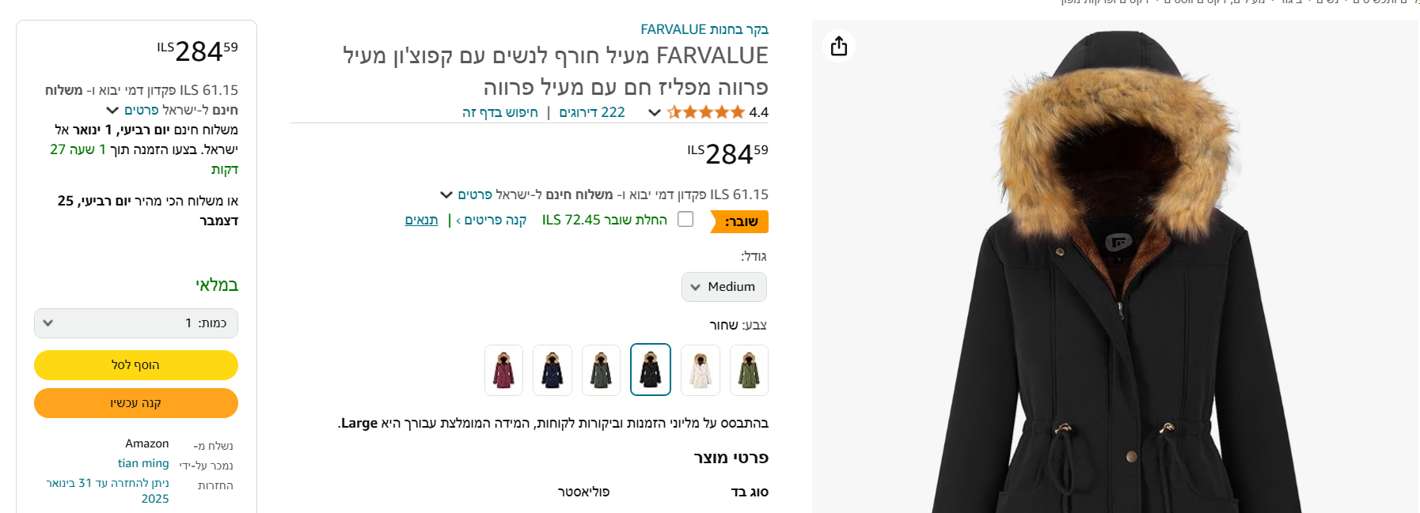Open coupon terms link
1420x513 pixels.
pyautogui.click(x=421, y=220)
